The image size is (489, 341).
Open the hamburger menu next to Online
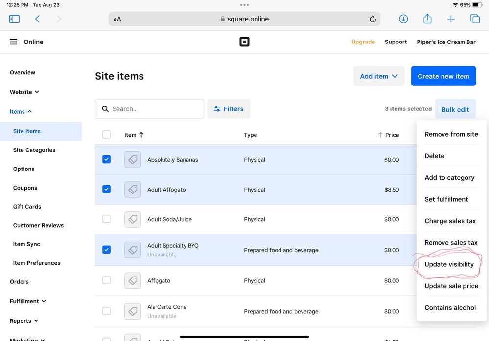point(14,42)
